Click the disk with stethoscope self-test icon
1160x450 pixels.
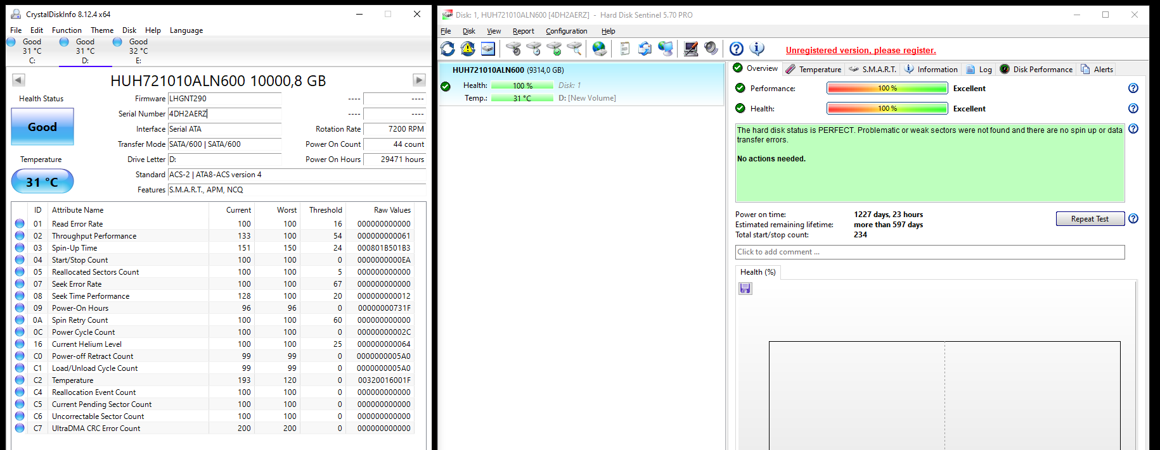(x=513, y=48)
